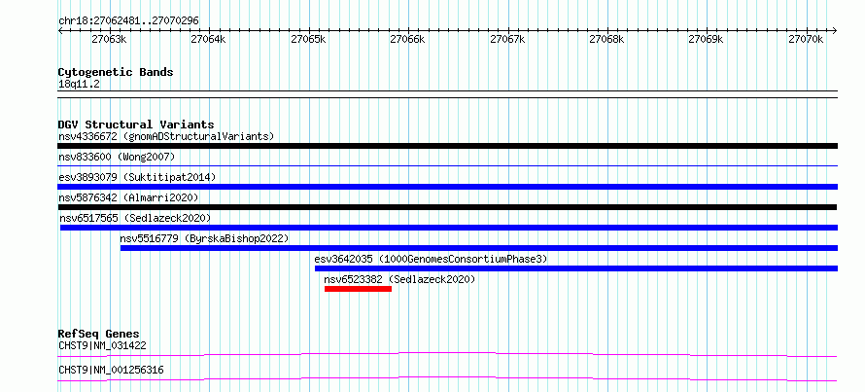Click the 27065k ruler tick label

tap(308, 39)
